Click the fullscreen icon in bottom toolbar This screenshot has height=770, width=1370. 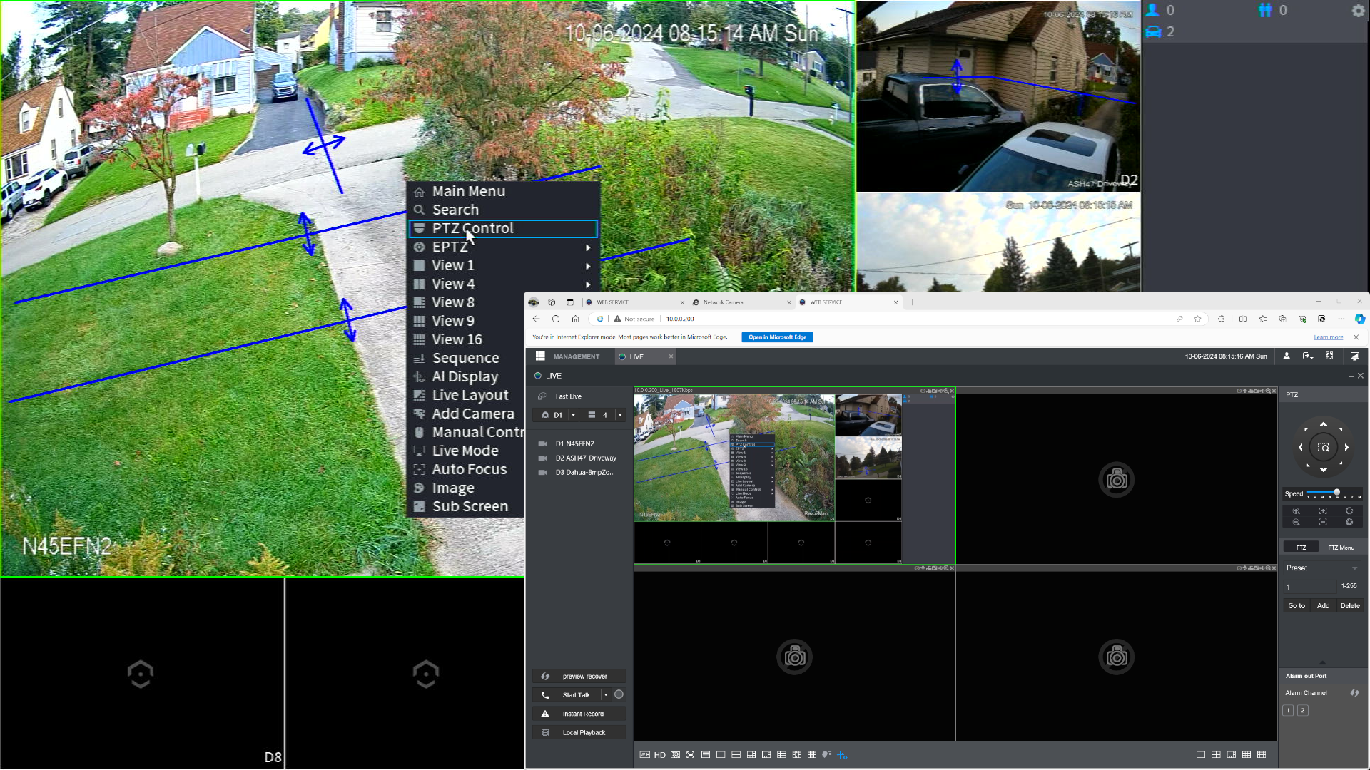(690, 755)
